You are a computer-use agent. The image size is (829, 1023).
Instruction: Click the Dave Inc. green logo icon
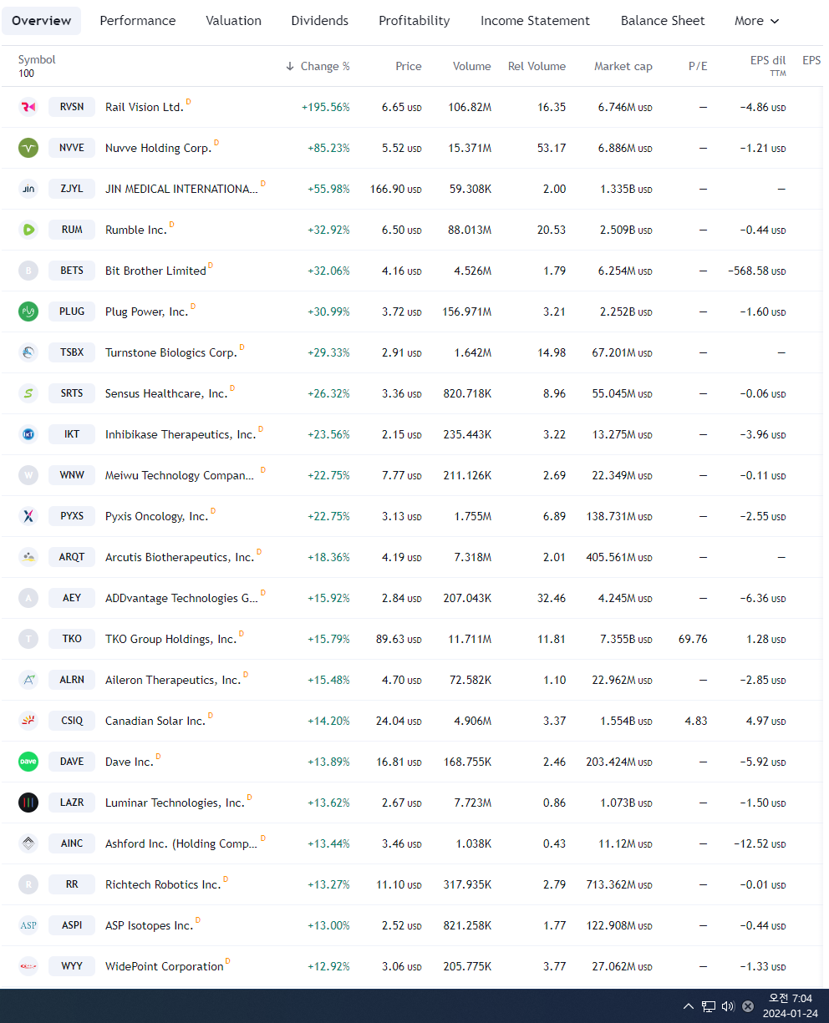point(28,762)
